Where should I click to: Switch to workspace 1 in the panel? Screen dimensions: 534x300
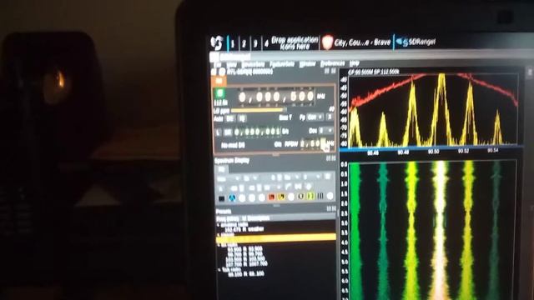tap(233, 43)
